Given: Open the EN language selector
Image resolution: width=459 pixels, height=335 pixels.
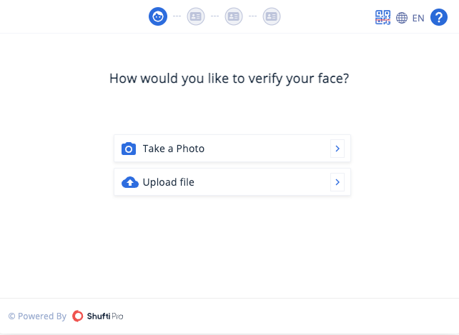Looking at the screenshot, I should (418, 18).
